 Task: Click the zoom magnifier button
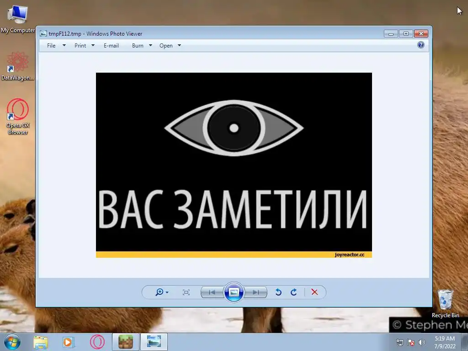[x=160, y=292]
